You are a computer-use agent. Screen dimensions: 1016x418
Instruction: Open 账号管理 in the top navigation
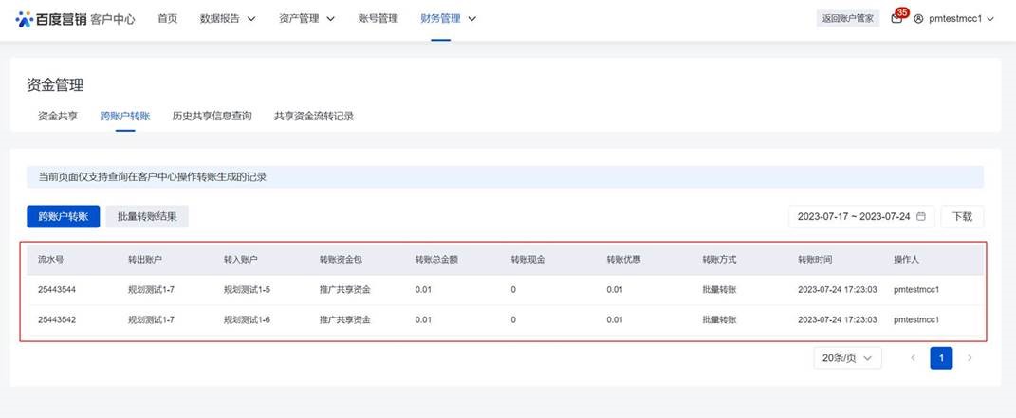378,19
